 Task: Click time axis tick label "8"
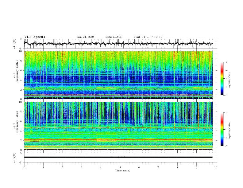pyautogui.click(x=177, y=167)
